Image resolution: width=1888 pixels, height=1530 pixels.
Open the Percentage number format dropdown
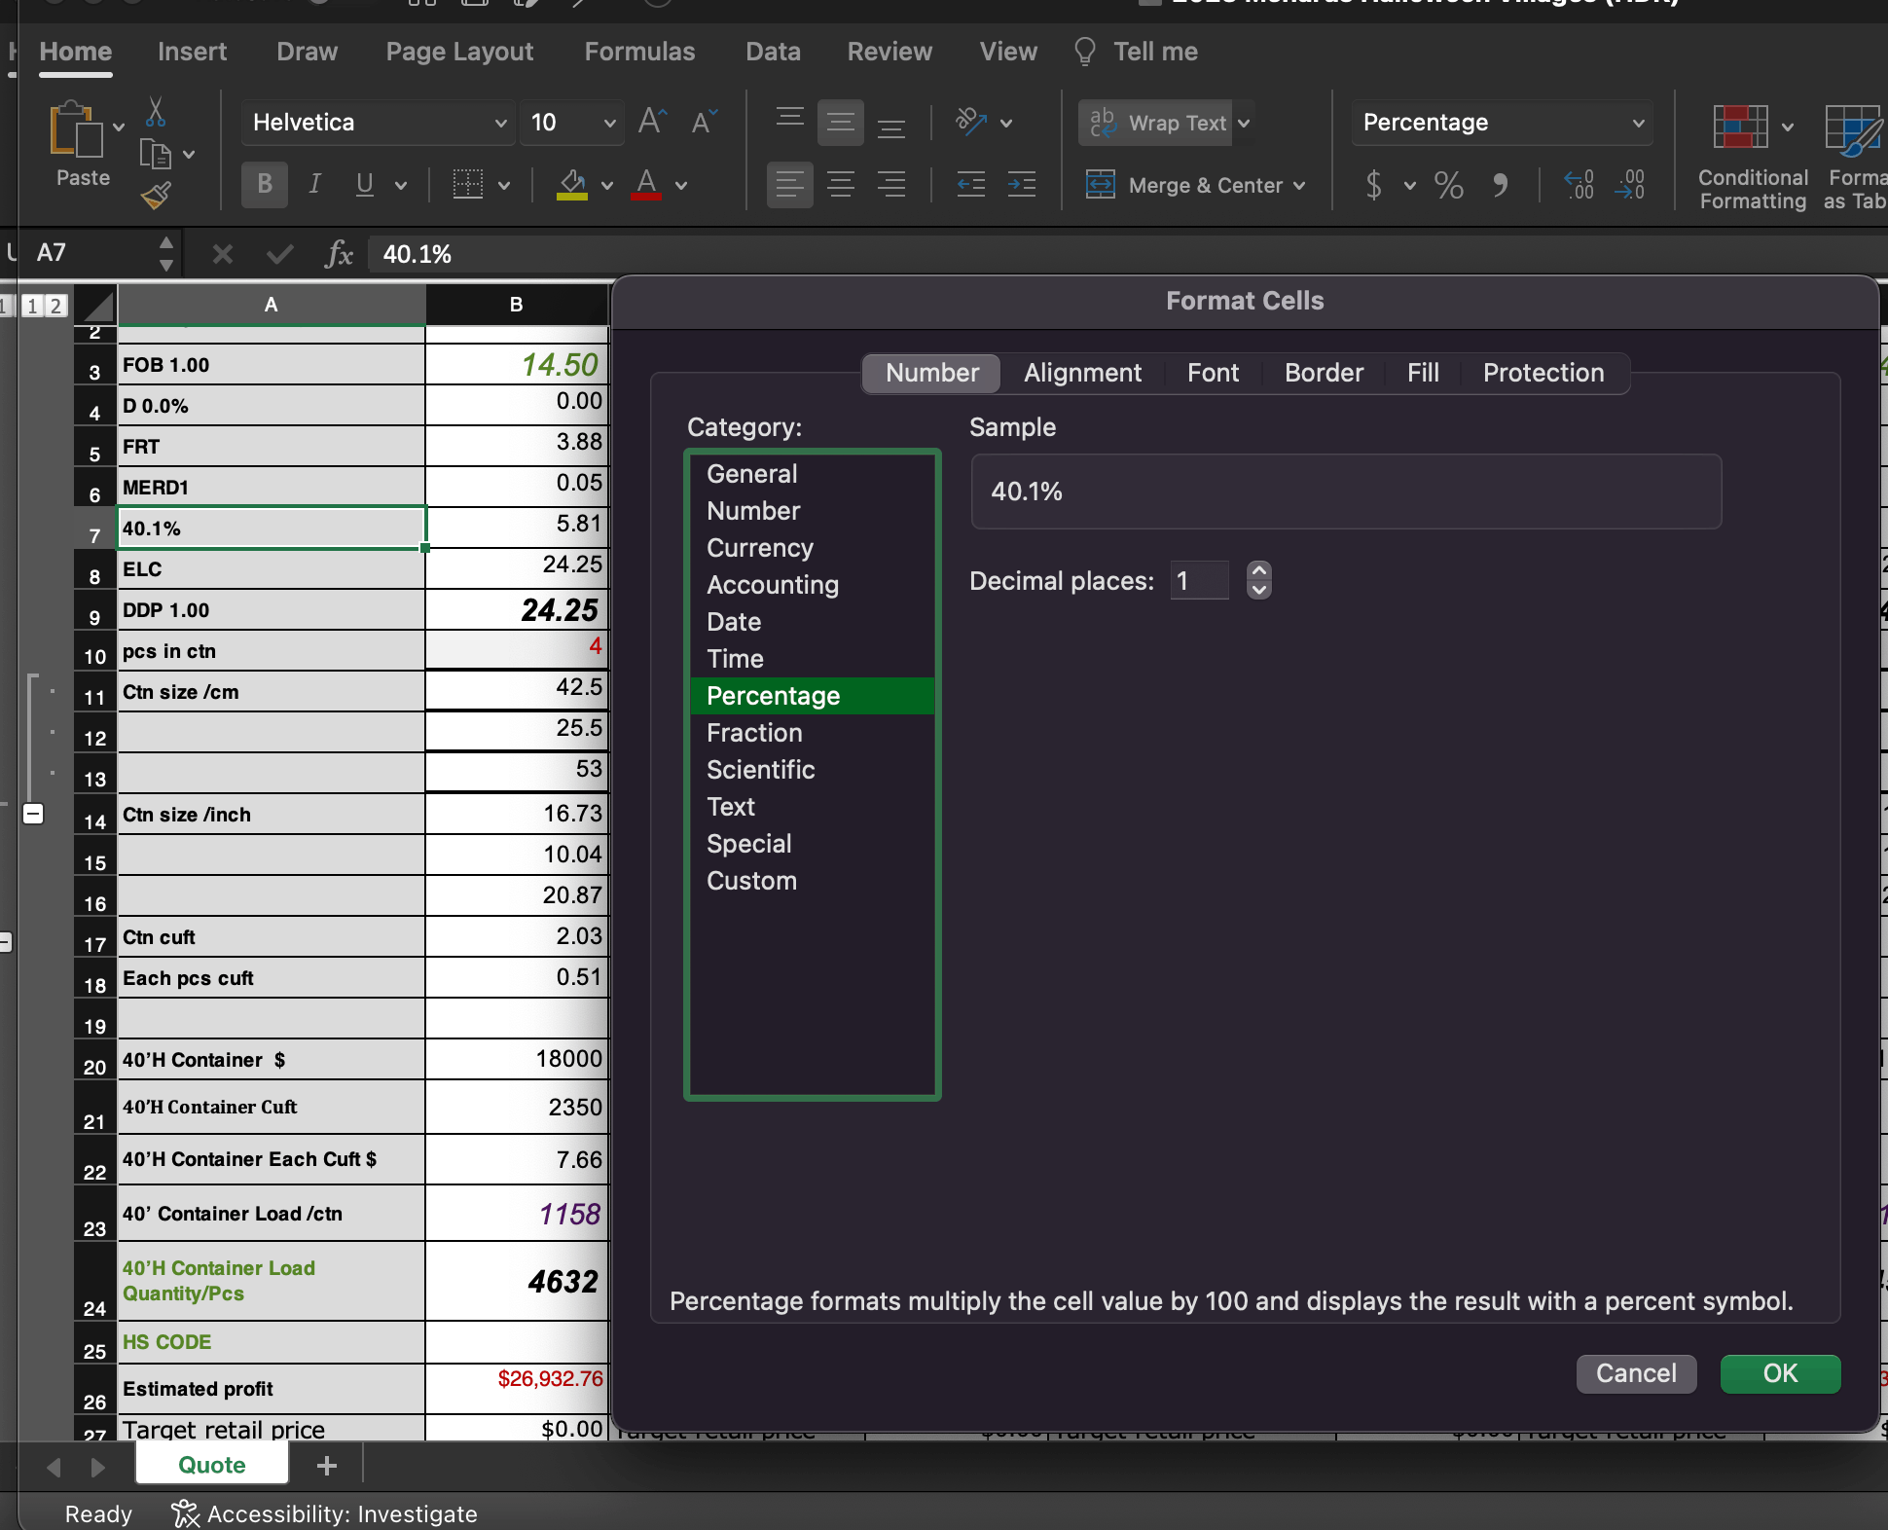1638,123
